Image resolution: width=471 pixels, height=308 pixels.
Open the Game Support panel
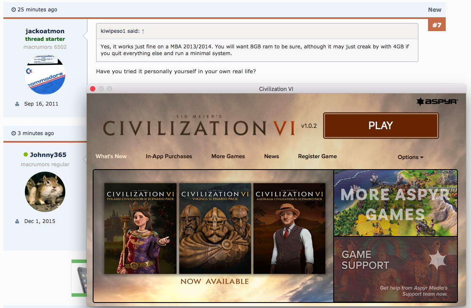tap(396, 269)
